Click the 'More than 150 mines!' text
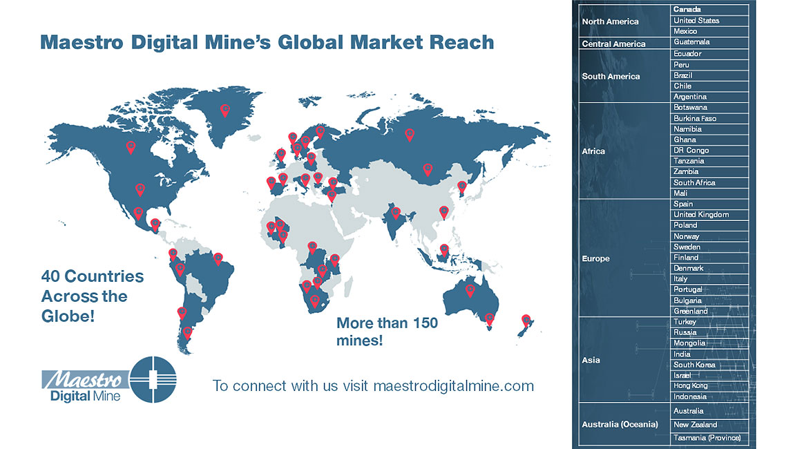Screen dimensions: 793x449 [x=387, y=332]
